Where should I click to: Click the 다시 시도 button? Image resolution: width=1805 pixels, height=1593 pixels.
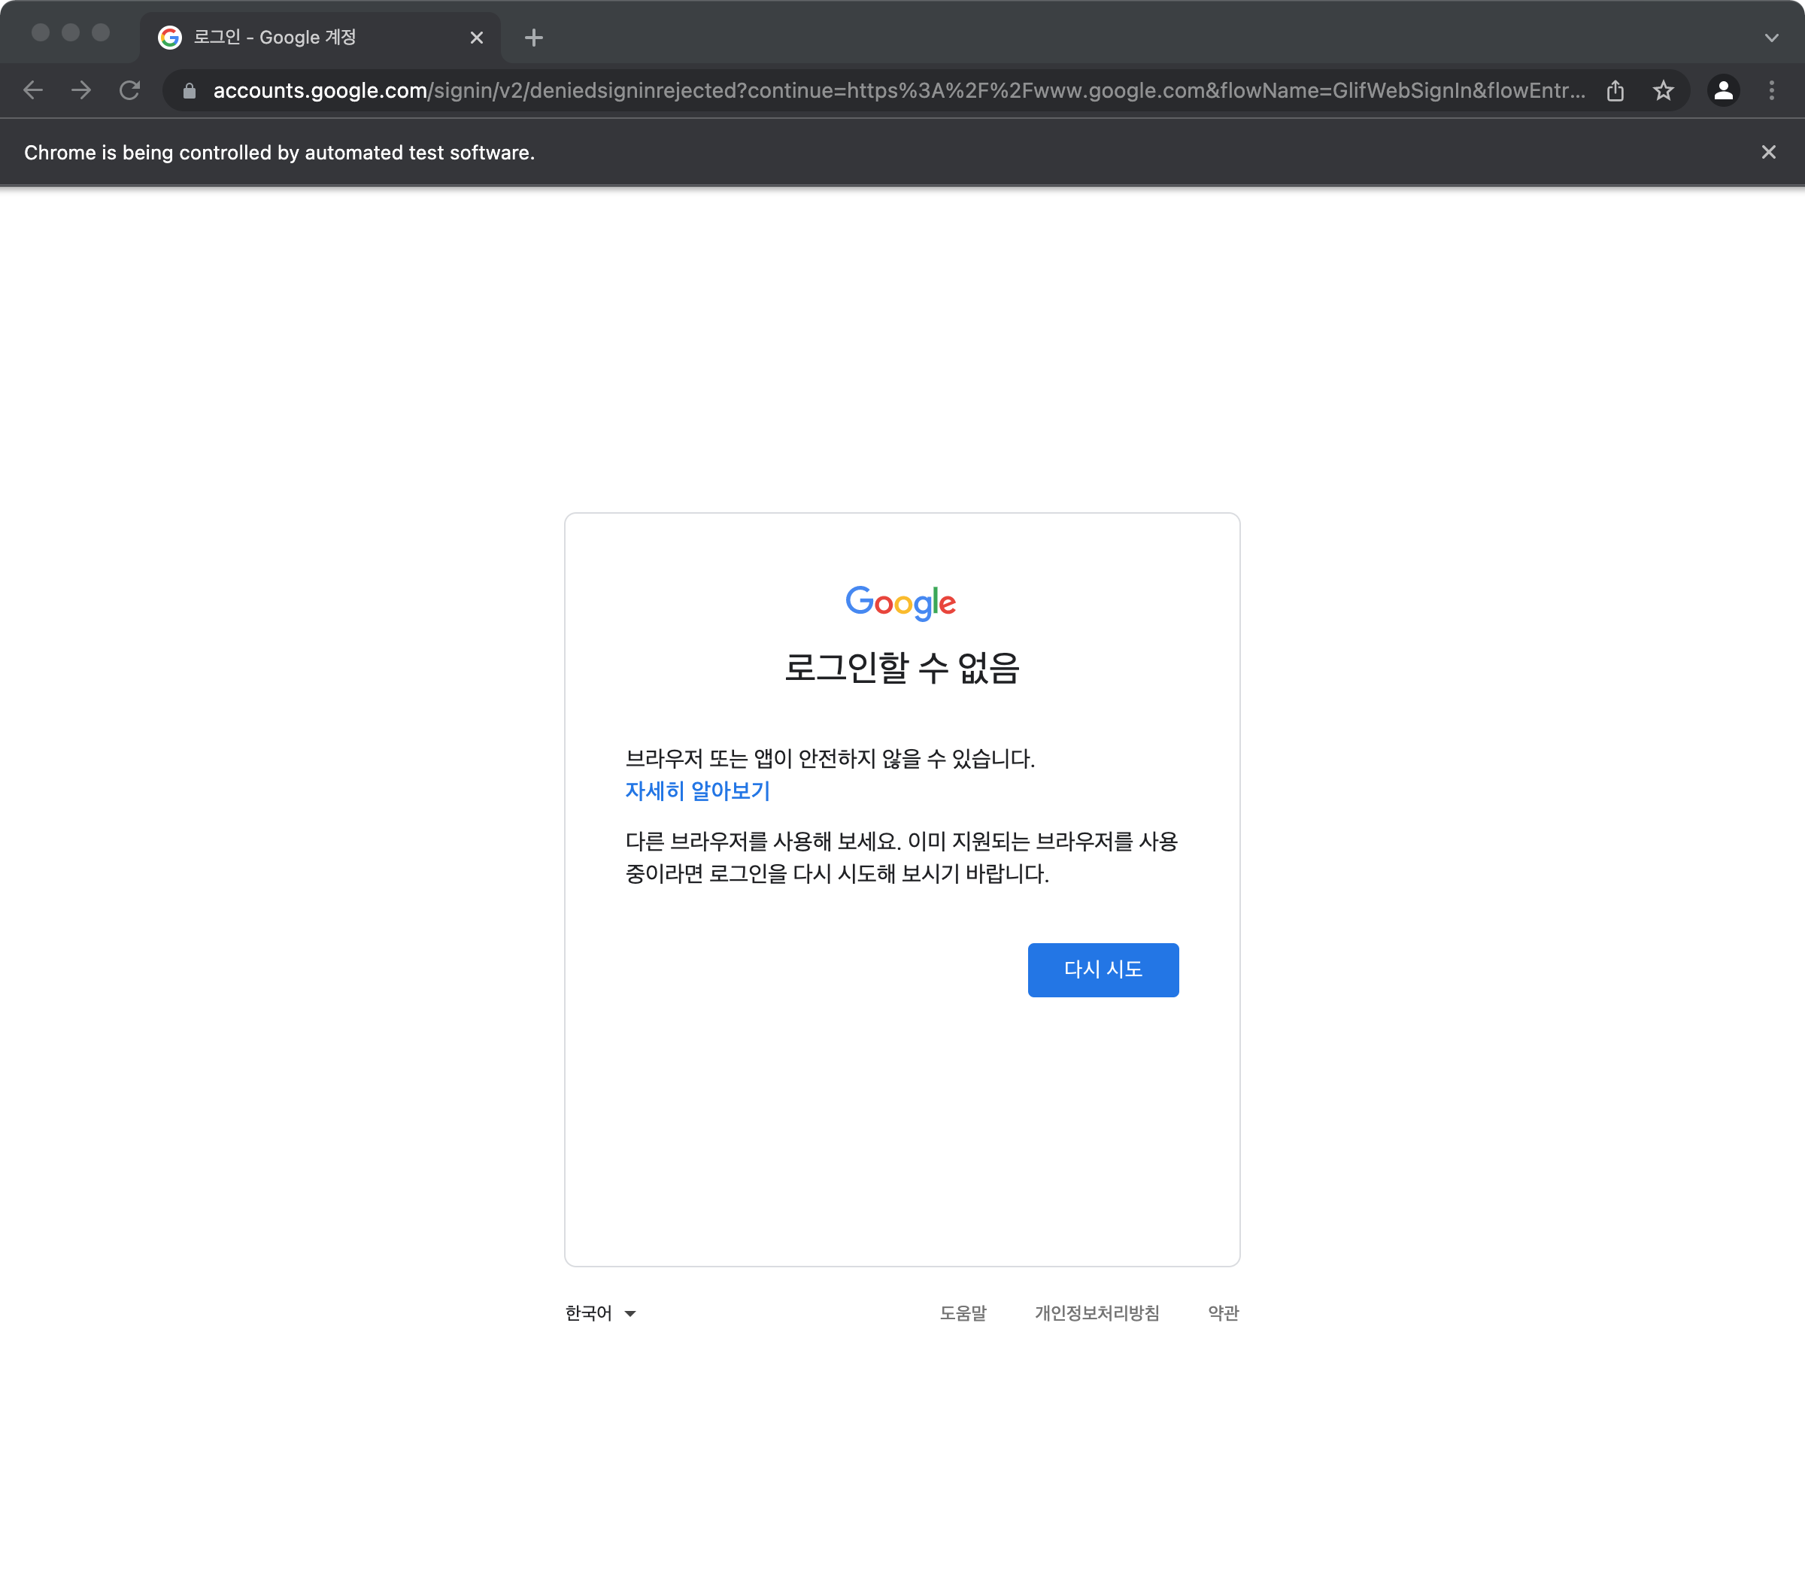click(x=1102, y=969)
